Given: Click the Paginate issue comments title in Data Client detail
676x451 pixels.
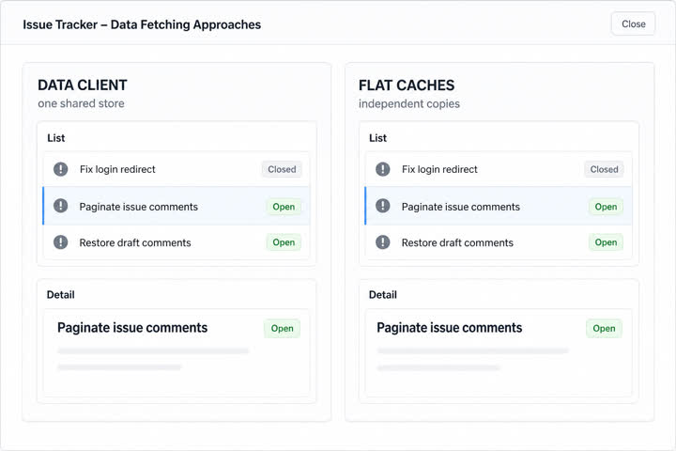Looking at the screenshot, I should pyautogui.click(x=132, y=328).
